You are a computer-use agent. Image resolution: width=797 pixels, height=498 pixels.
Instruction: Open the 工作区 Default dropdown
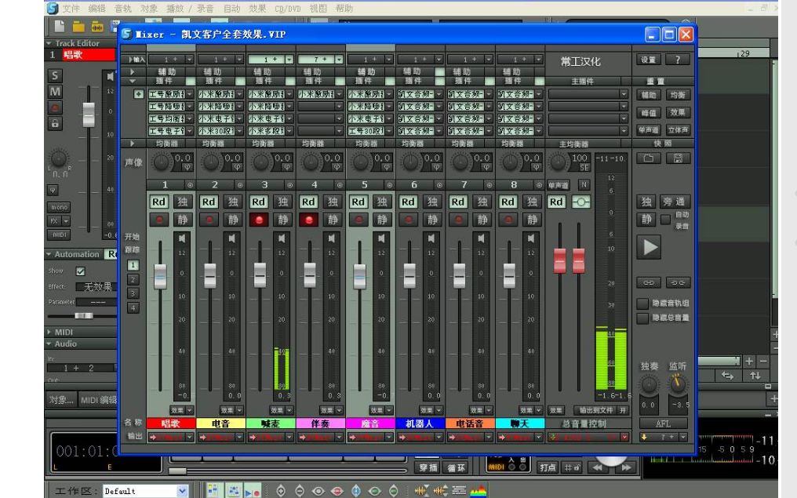point(182,491)
